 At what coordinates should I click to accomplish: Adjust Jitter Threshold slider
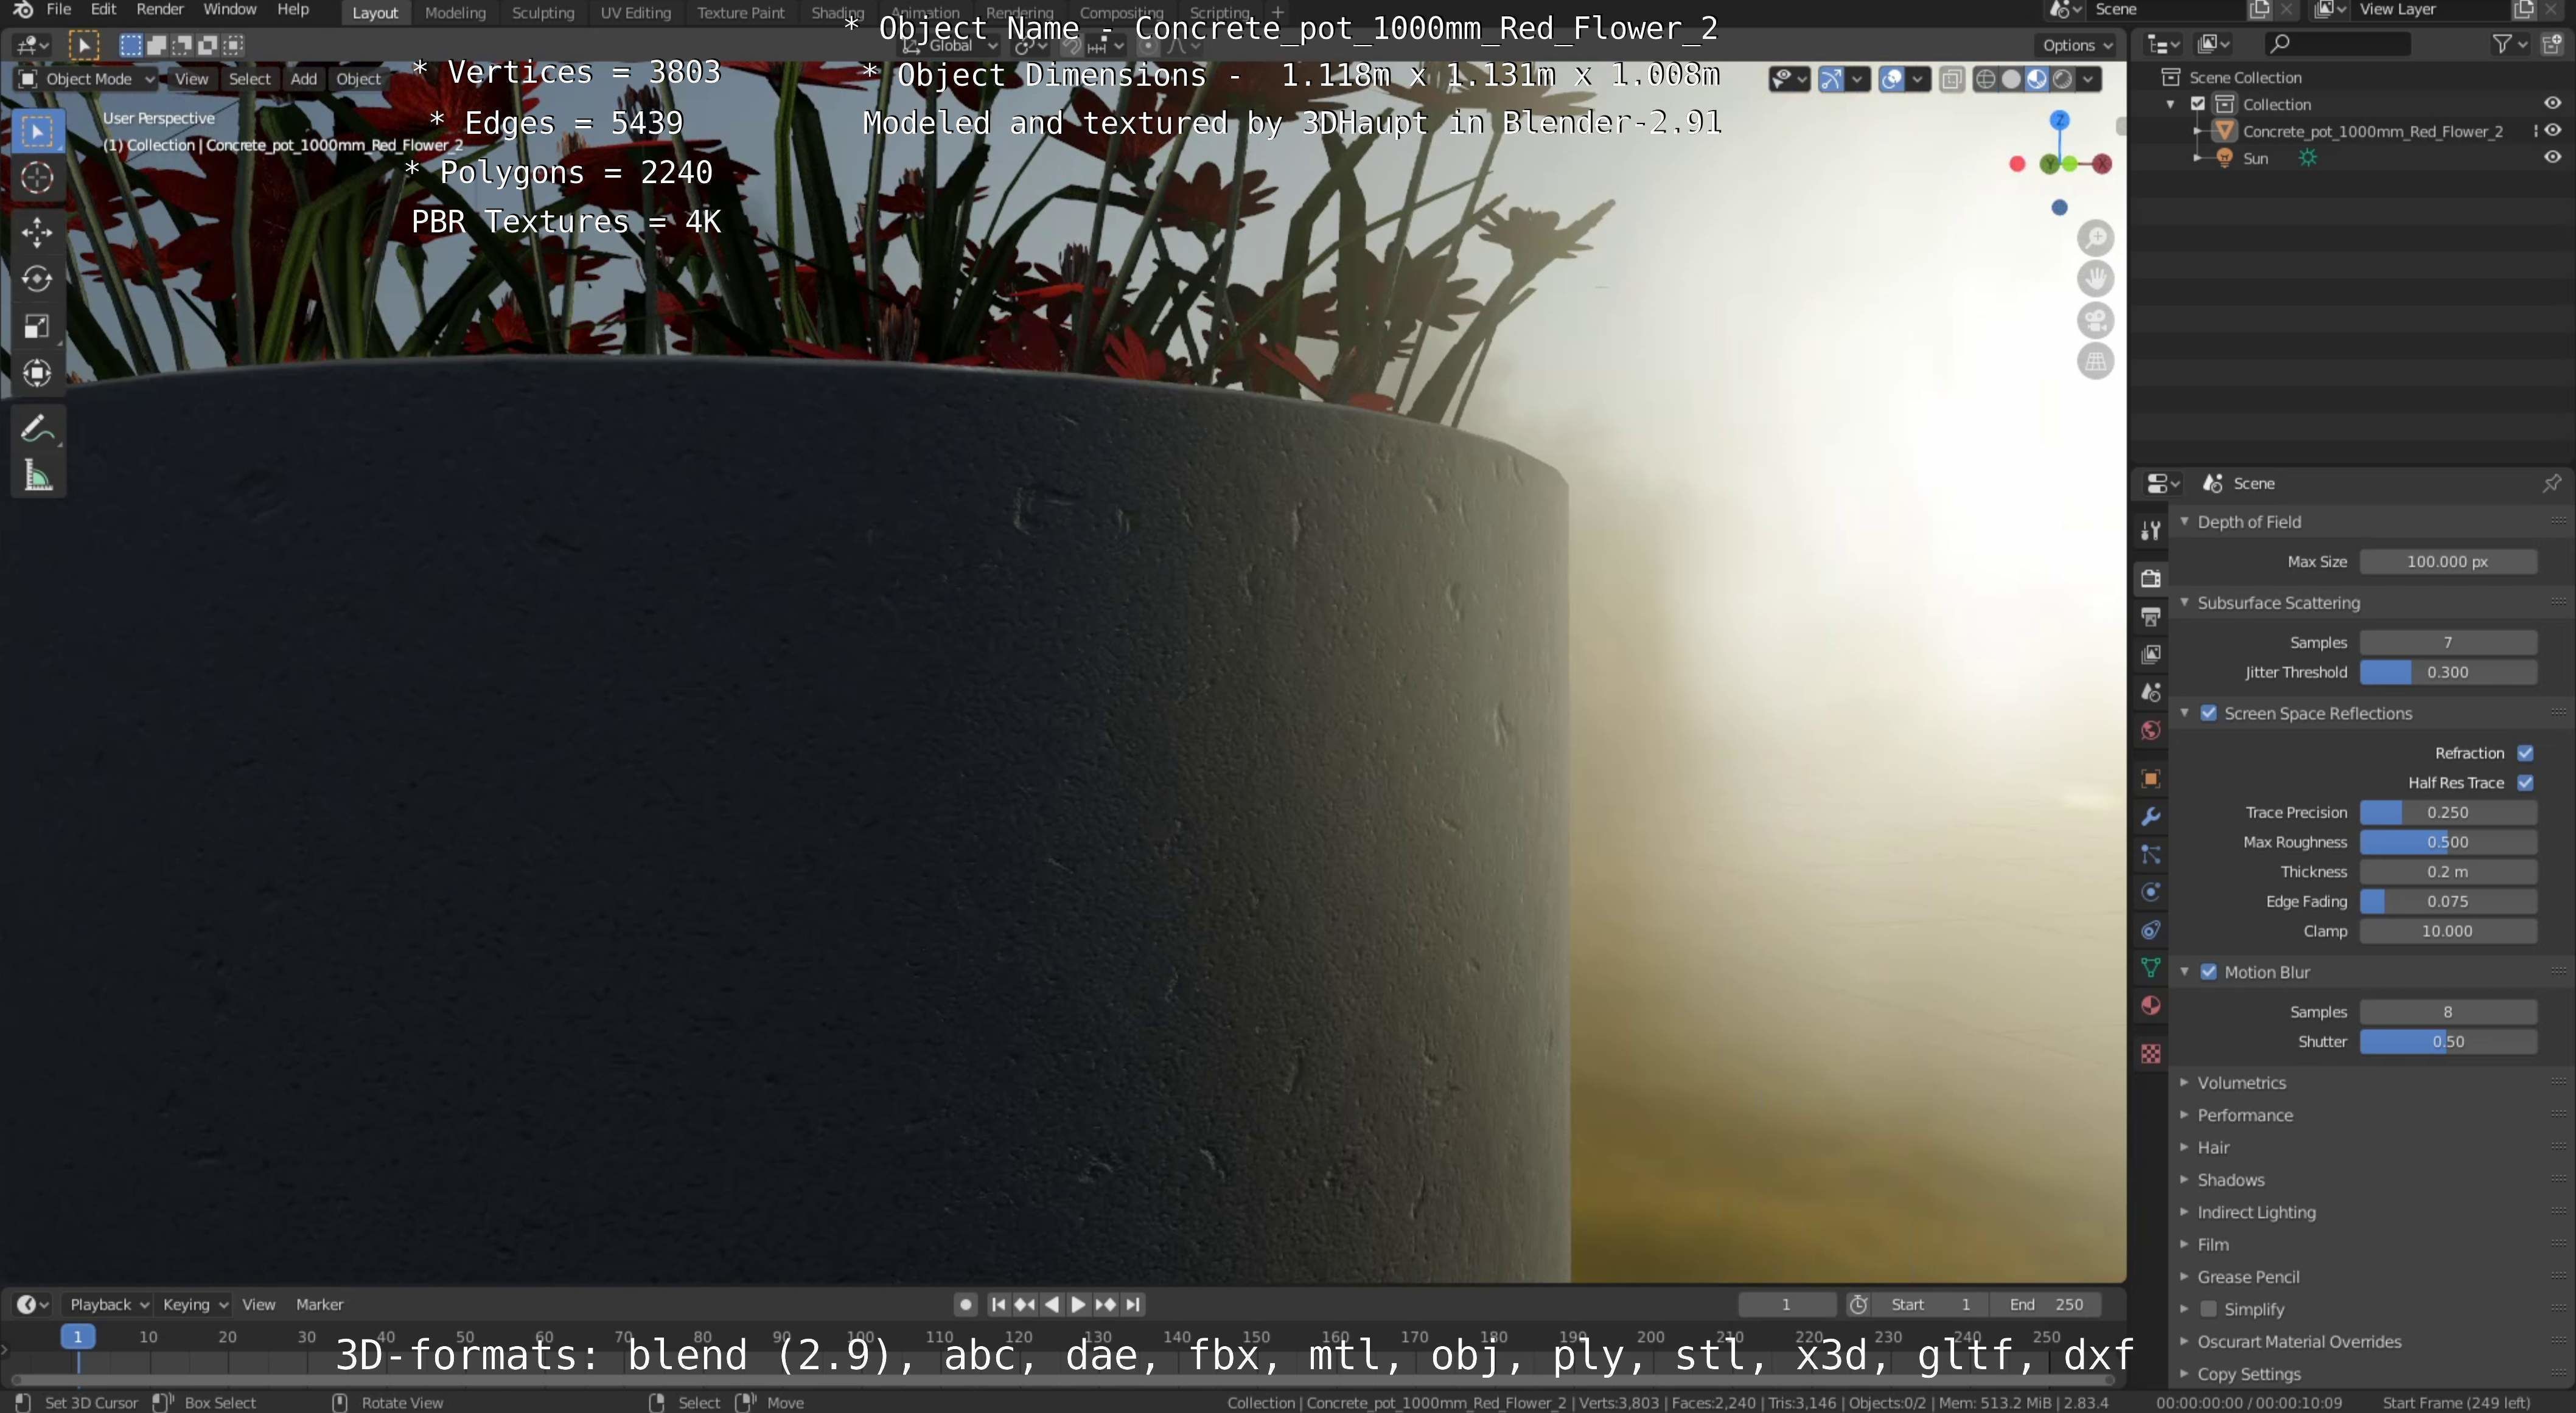[x=2447, y=673]
